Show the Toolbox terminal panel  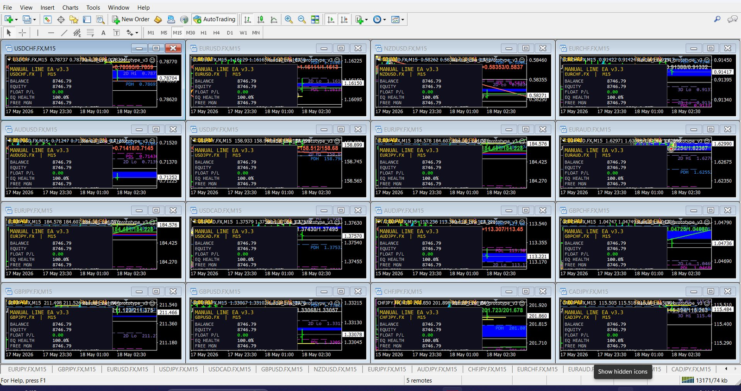click(x=87, y=19)
